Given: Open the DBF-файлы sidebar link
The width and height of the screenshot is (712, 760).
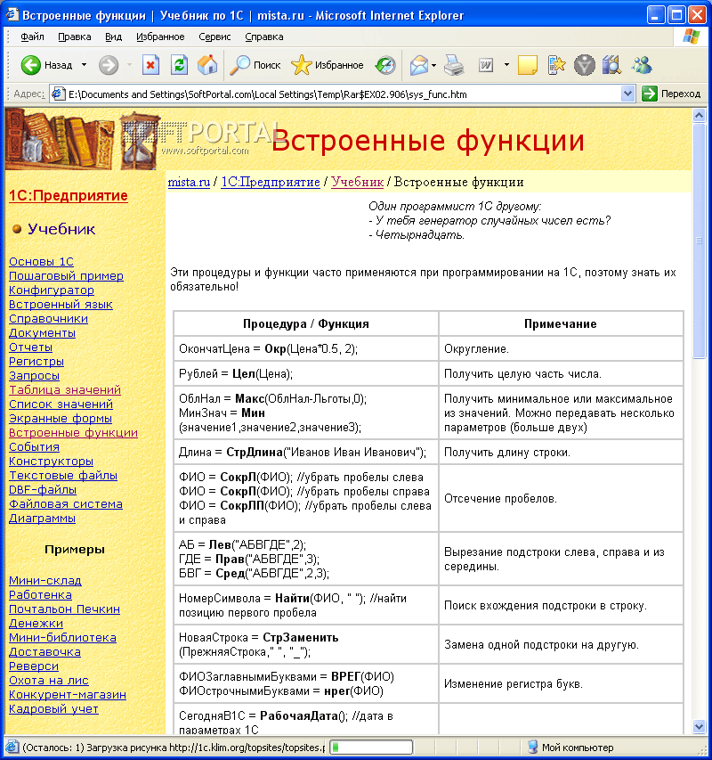Looking at the screenshot, I should pos(43,490).
